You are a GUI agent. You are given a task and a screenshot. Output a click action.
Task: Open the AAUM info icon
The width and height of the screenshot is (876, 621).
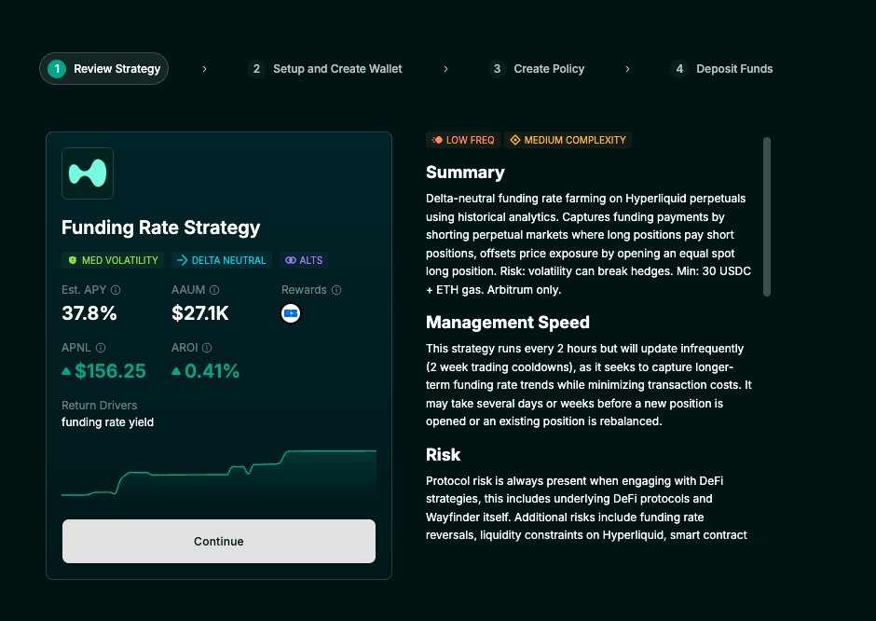pyautogui.click(x=214, y=290)
